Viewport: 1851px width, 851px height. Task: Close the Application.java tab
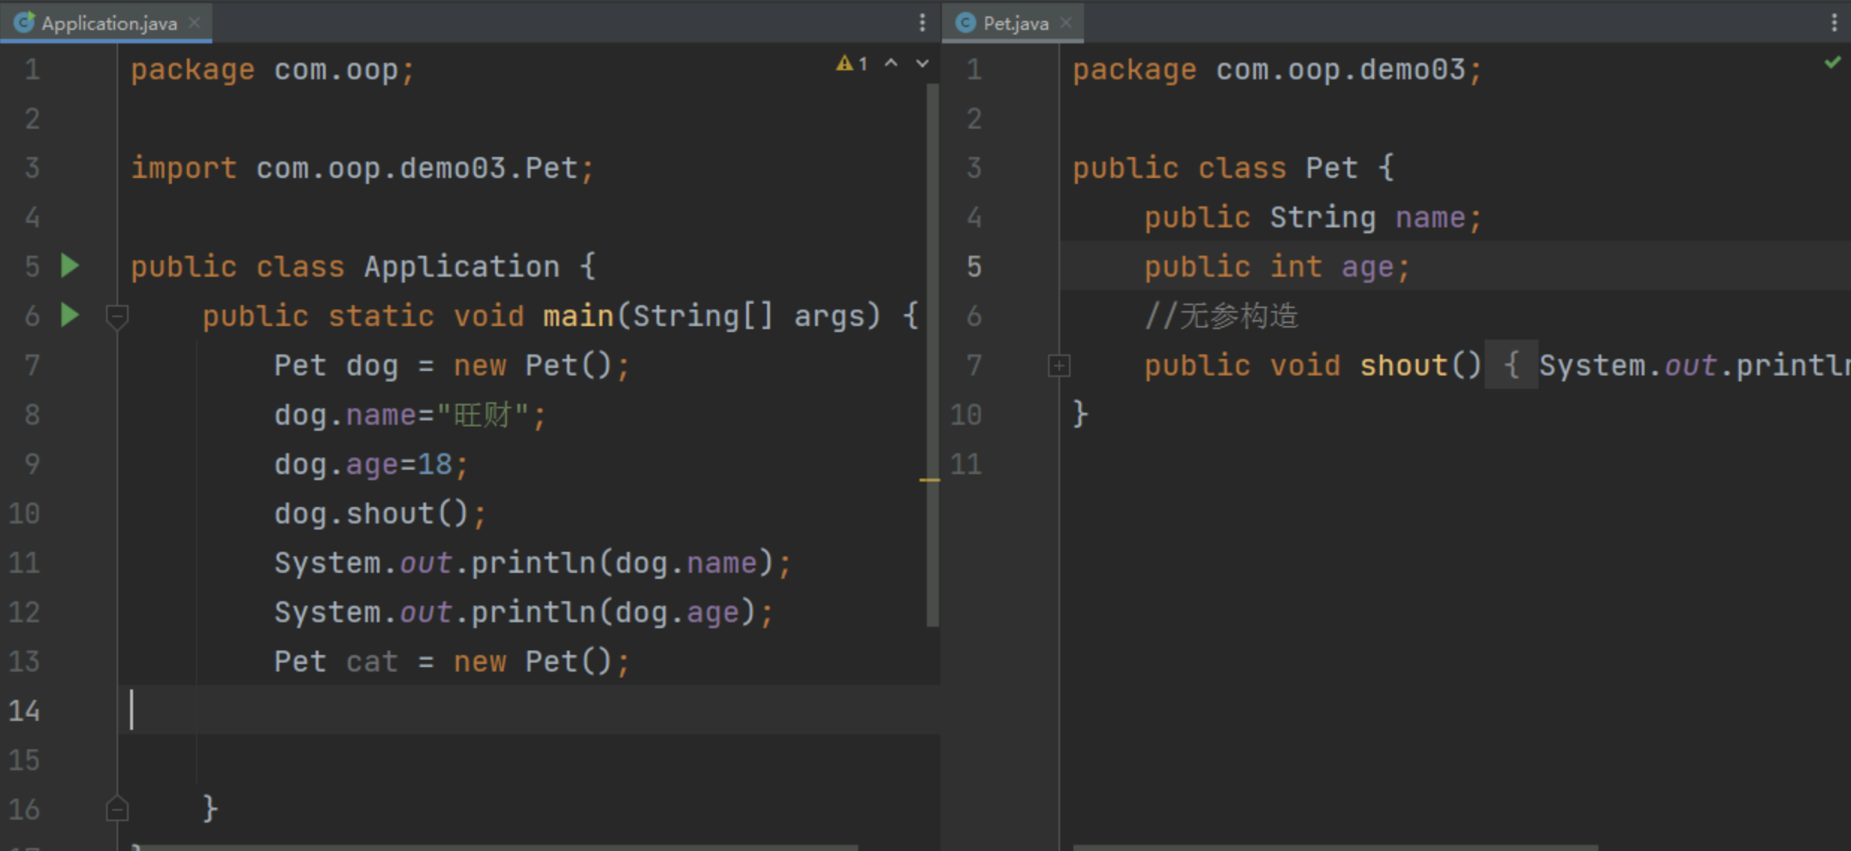pos(195,23)
